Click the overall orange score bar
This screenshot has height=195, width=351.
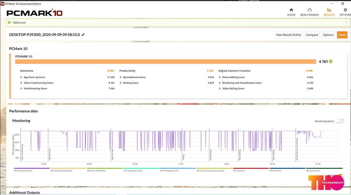pos(166,62)
